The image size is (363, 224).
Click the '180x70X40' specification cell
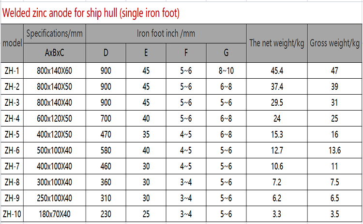[55, 214]
